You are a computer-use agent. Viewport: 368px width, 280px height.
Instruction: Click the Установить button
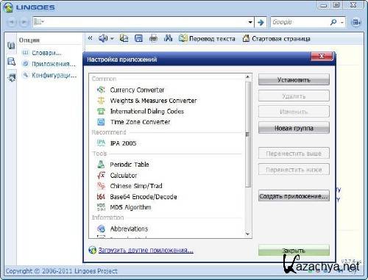point(294,80)
